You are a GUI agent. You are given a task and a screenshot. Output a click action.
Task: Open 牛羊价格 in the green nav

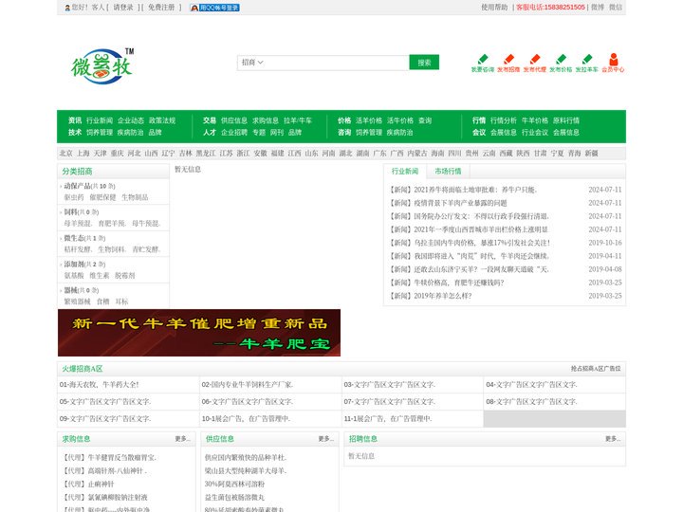coord(535,120)
